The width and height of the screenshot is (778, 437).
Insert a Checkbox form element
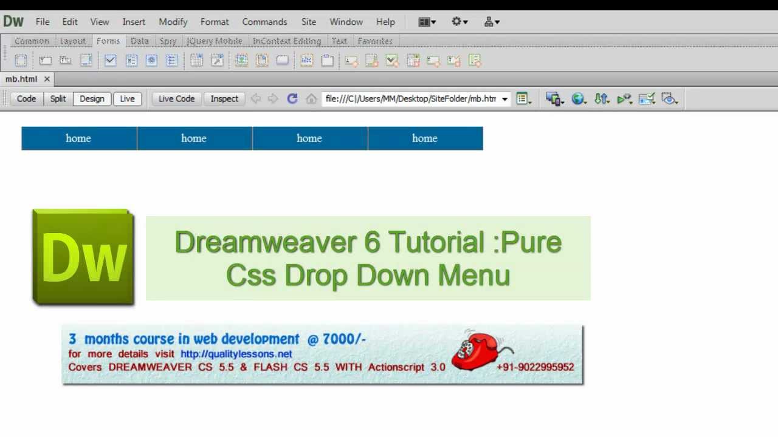tap(110, 60)
